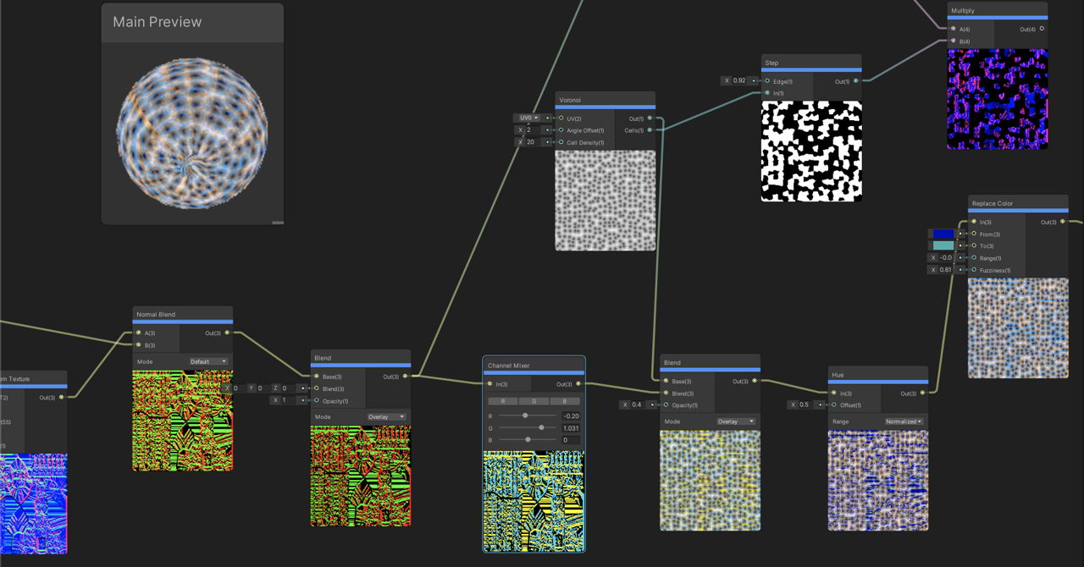Click the Channel Mixer In(3) port
This screenshot has height=567, width=1084.
click(489, 384)
